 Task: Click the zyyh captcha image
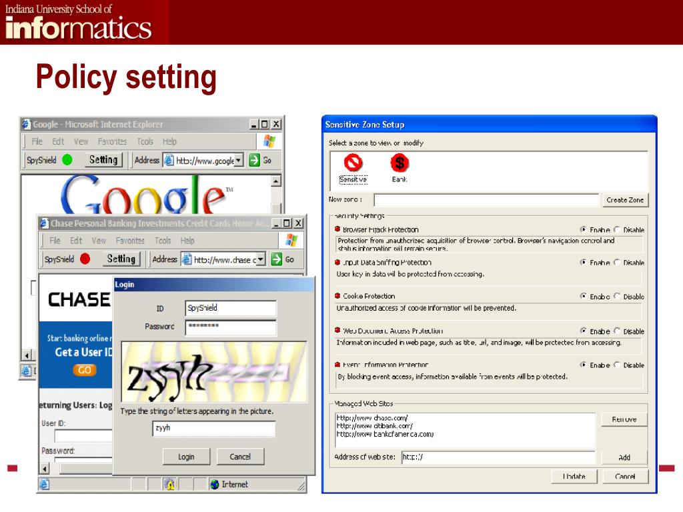pyautogui.click(x=214, y=372)
